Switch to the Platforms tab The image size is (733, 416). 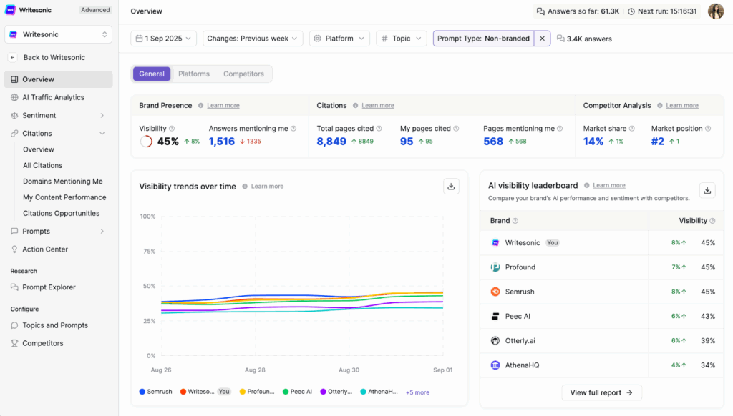193,73
